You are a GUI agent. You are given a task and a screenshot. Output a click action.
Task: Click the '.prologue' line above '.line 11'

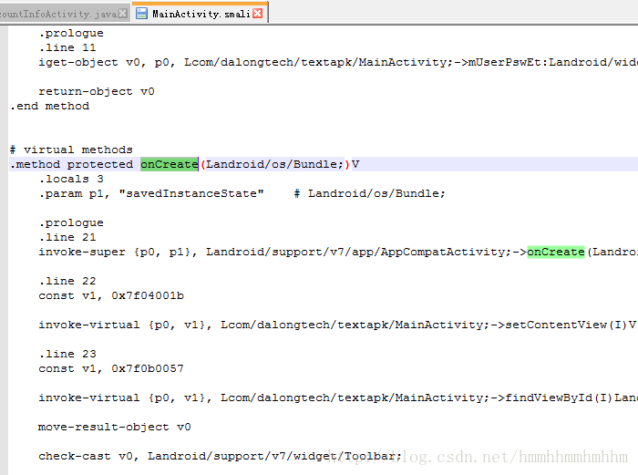click(x=71, y=34)
